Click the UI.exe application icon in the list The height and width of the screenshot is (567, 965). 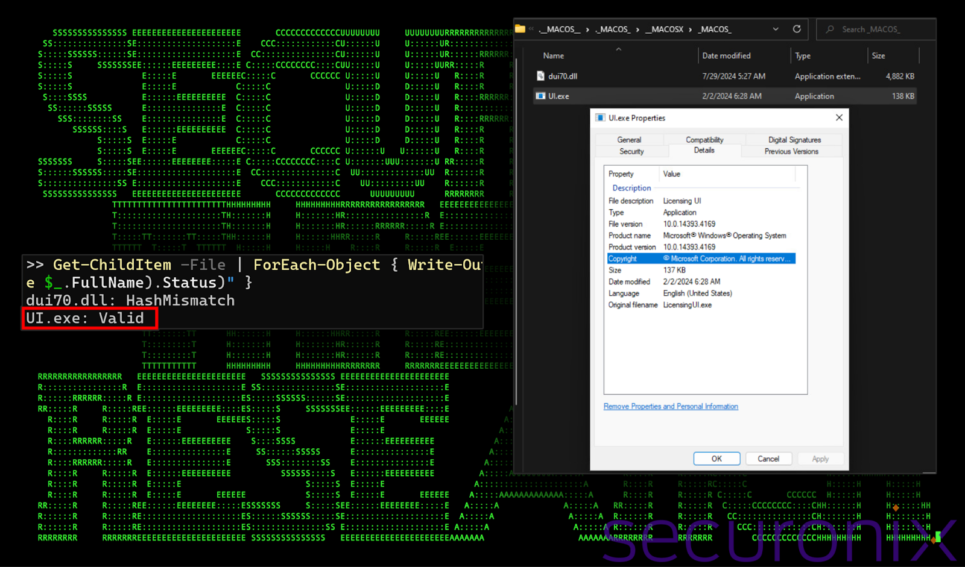pyautogui.click(x=541, y=96)
